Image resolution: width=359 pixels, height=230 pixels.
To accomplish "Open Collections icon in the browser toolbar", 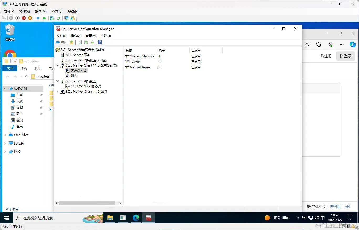I will [x=319, y=45].
